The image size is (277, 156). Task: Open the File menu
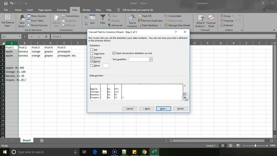click(6, 10)
